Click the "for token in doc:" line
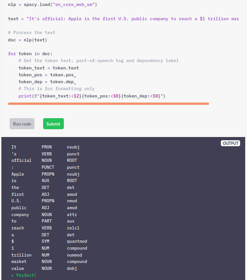The height and width of the screenshot is (280, 247). (x=30, y=54)
